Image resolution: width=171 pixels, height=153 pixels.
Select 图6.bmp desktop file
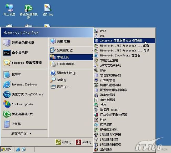click(x=48, y=10)
